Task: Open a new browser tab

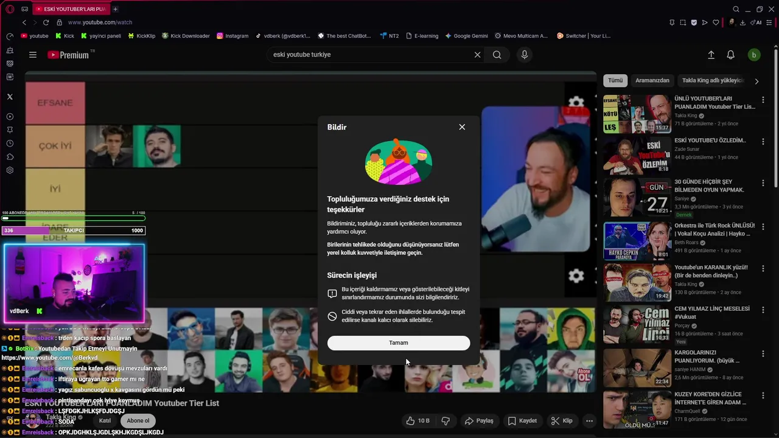Action: [115, 9]
